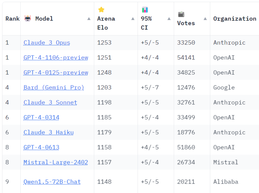Sort table by Model column arrow

click(x=89, y=19)
